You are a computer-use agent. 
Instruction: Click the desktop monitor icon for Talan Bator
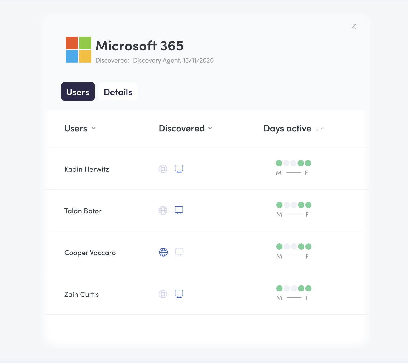click(179, 210)
